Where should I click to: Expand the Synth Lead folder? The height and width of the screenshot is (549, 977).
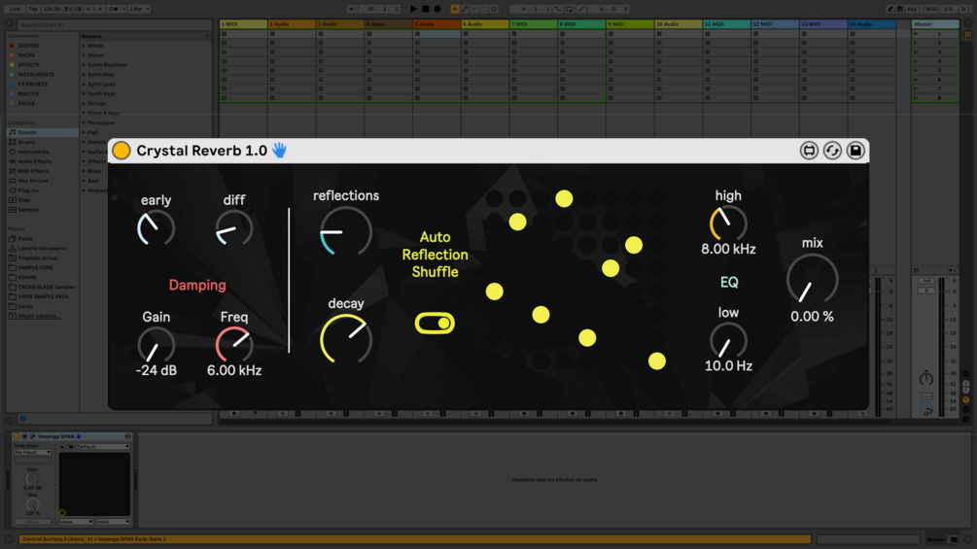click(85, 84)
